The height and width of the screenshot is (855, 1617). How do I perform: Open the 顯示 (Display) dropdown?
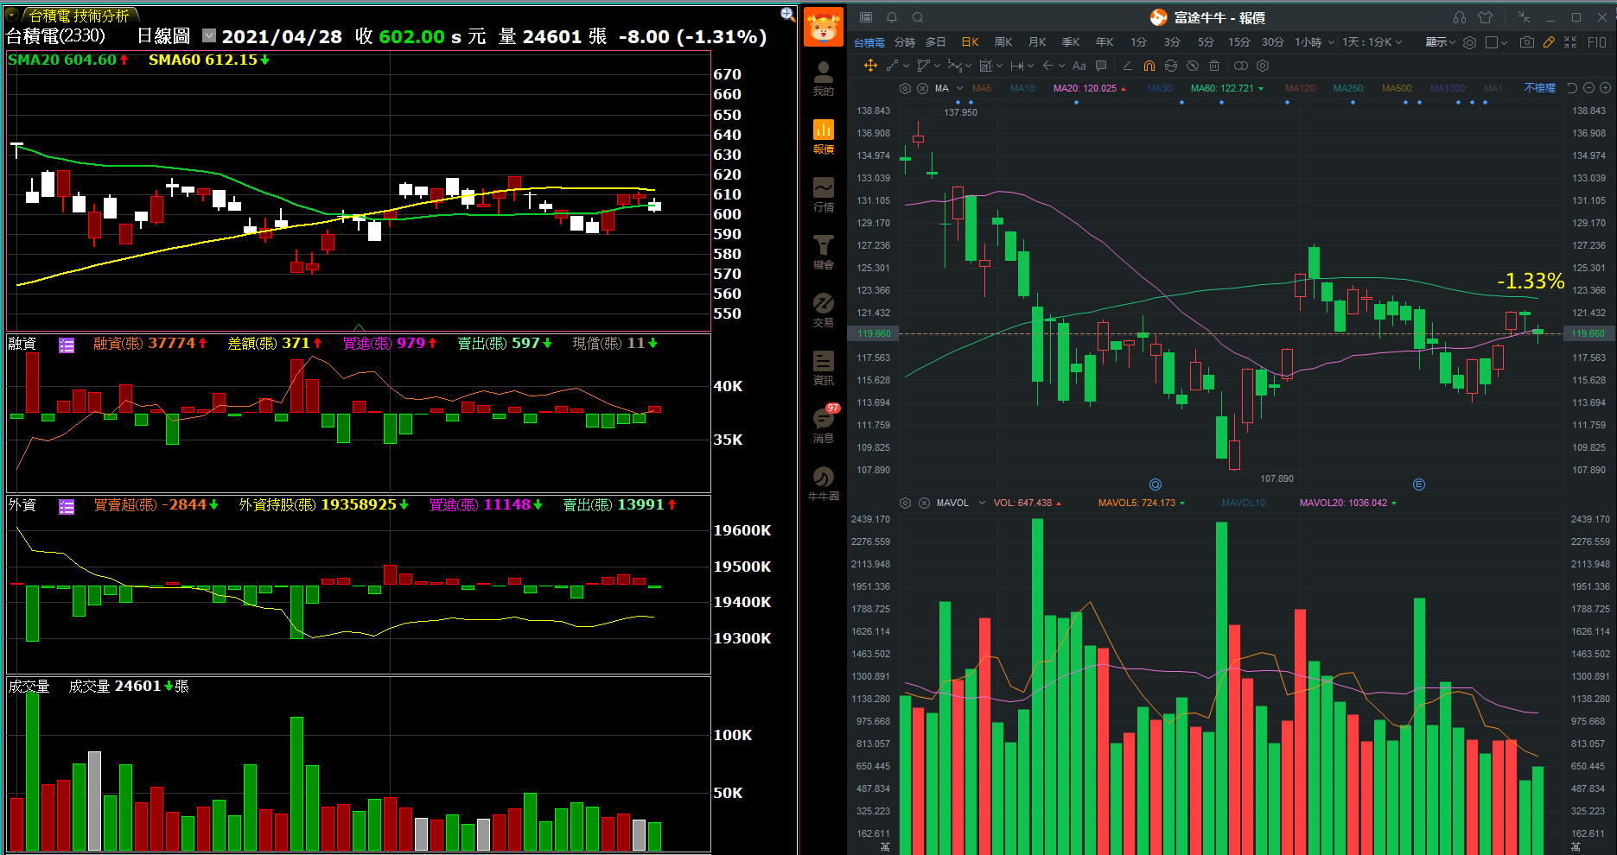tap(1440, 42)
